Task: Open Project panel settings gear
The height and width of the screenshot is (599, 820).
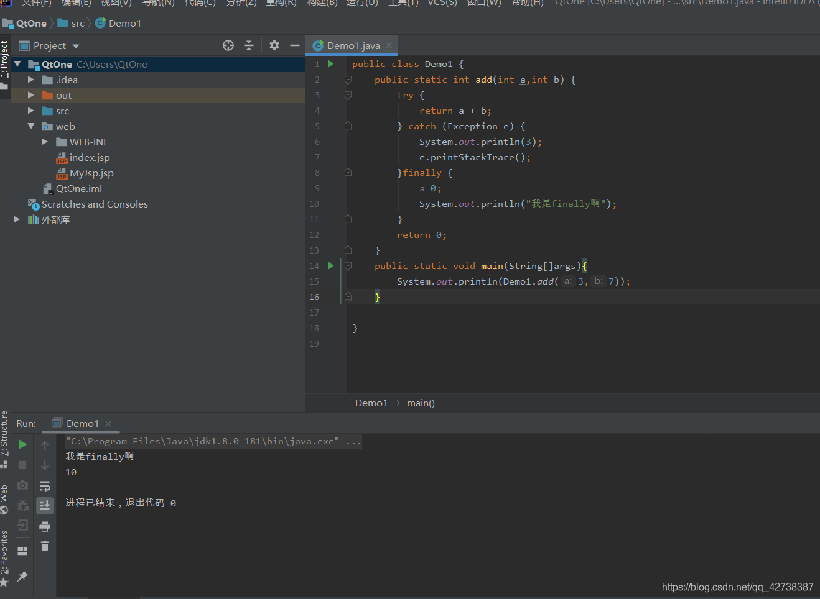Action: [x=274, y=45]
